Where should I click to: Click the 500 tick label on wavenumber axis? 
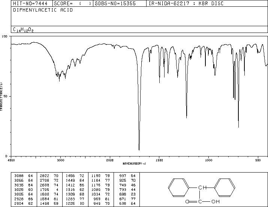coord(258,160)
